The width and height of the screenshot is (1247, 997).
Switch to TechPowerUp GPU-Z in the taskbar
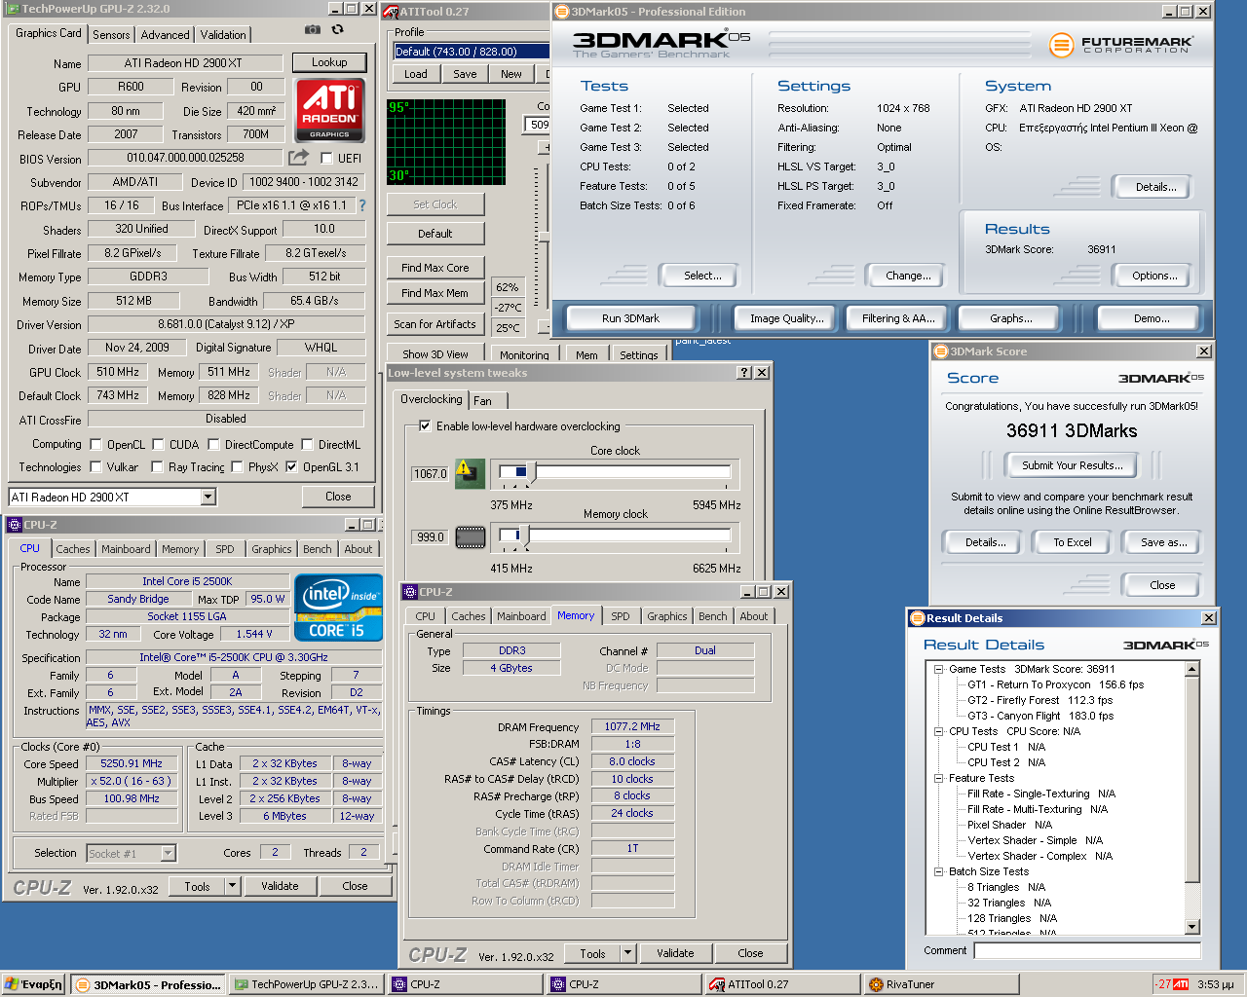[306, 984]
